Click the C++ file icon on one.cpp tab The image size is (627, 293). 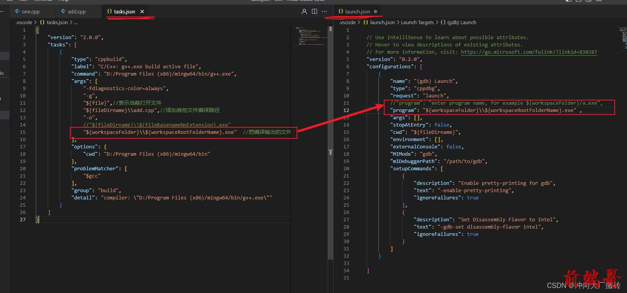[18, 12]
